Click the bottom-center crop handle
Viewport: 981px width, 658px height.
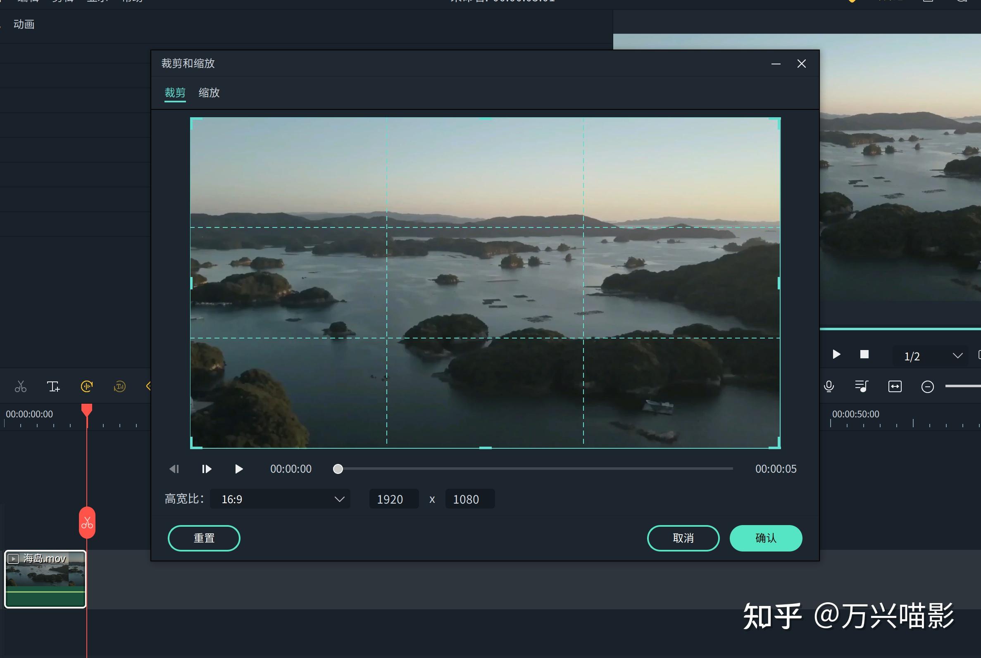[486, 447]
